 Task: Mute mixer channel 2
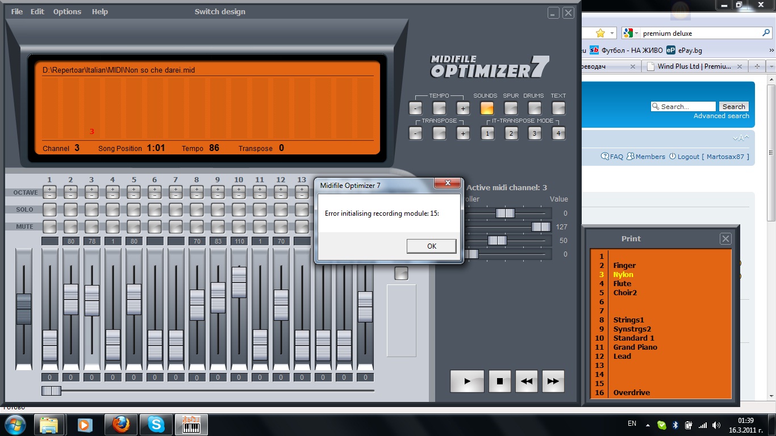point(70,227)
